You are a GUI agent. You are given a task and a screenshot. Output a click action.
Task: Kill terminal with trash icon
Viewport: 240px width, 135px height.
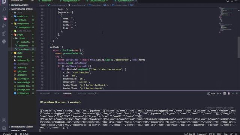(x=229, y=93)
